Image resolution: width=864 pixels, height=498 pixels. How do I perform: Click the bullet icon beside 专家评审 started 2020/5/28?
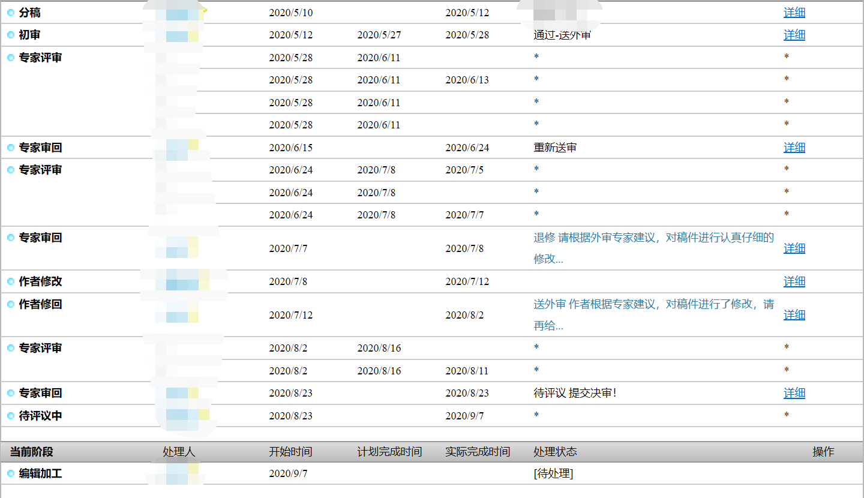[x=11, y=58]
